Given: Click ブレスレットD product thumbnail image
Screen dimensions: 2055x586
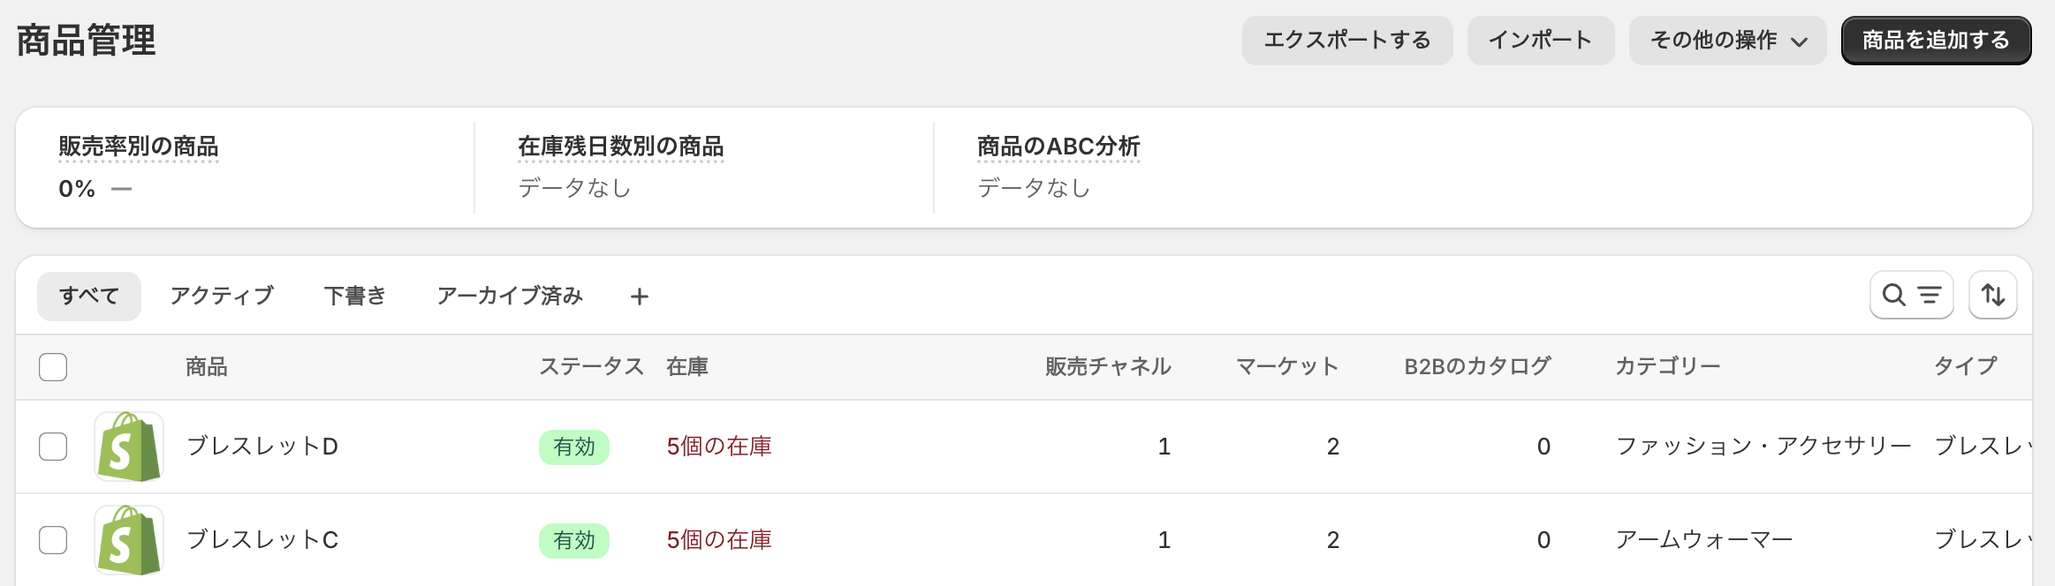Looking at the screenshot, I should 129,447.
